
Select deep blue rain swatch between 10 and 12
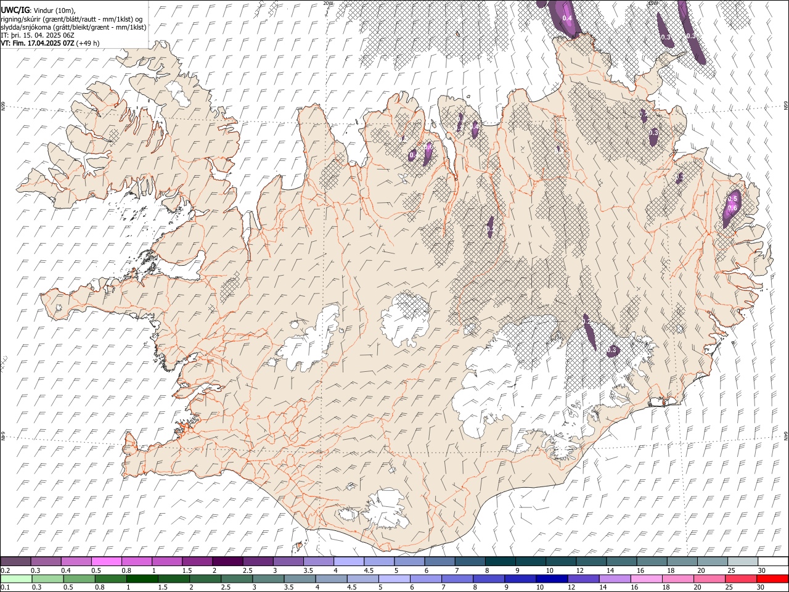point(551,578)
